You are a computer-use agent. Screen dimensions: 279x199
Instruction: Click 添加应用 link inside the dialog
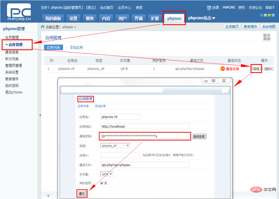pyautogui.click(x=100, y=106)
